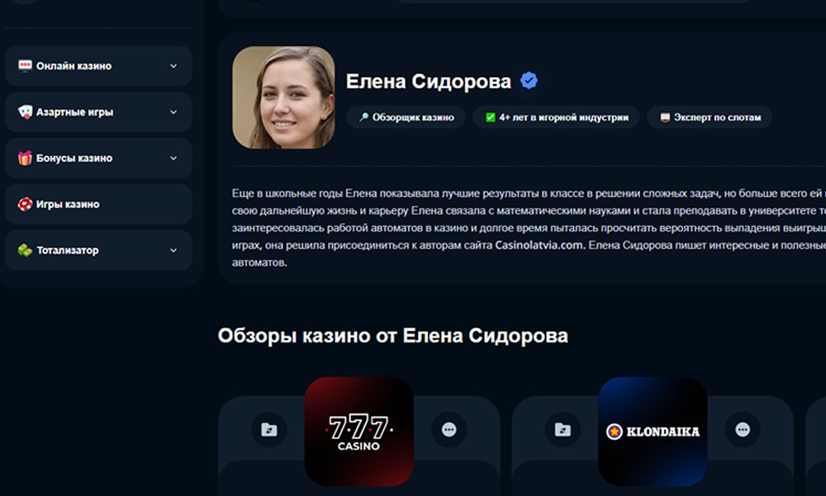Click the playing cards icon beside Азартные игры

coord(25,112)
